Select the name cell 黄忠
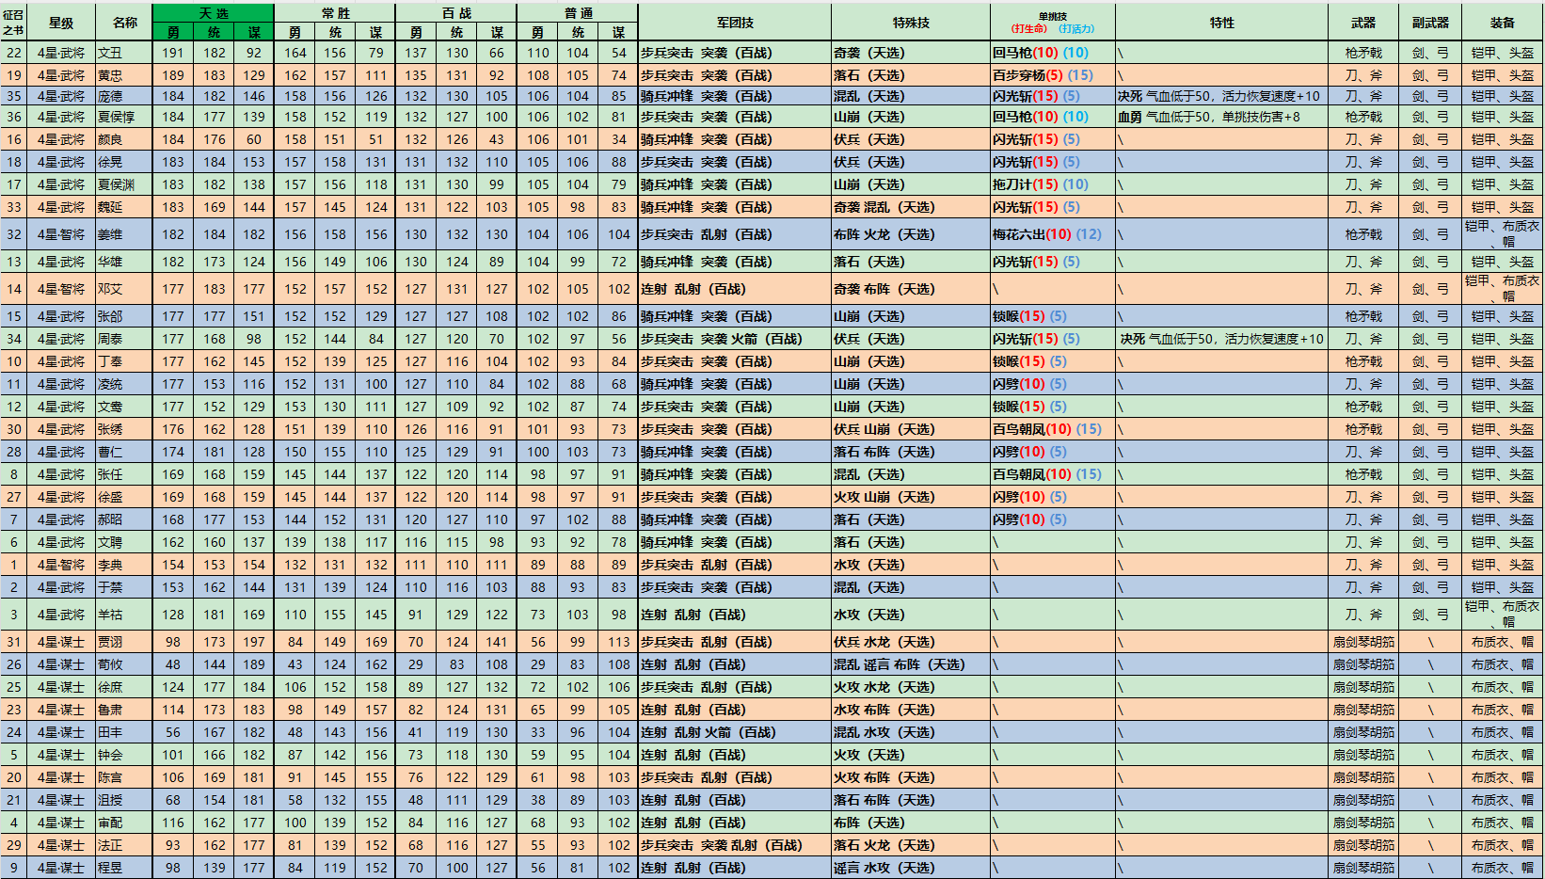Image resolution: width=1545 pixels, height=879 pixels. click(124, 75)
